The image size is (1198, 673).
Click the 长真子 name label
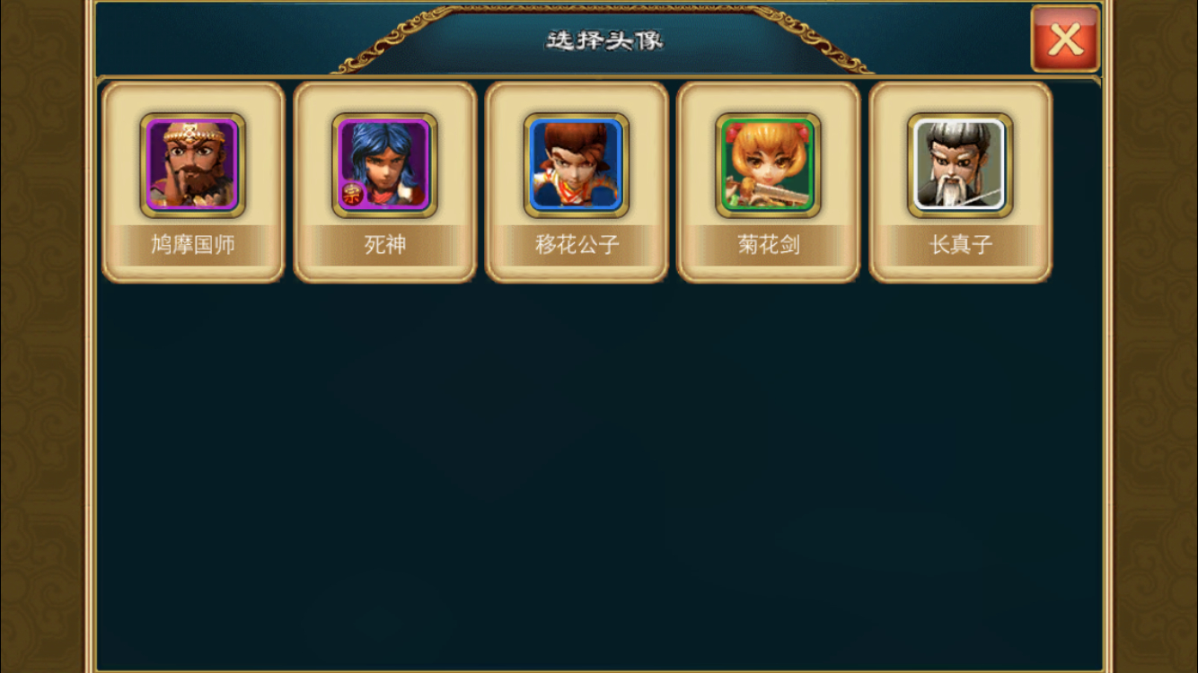pos(961,245)
